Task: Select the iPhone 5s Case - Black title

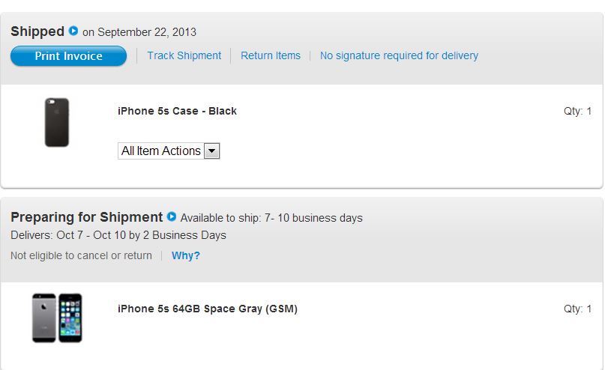Action: tap(177, 111)
